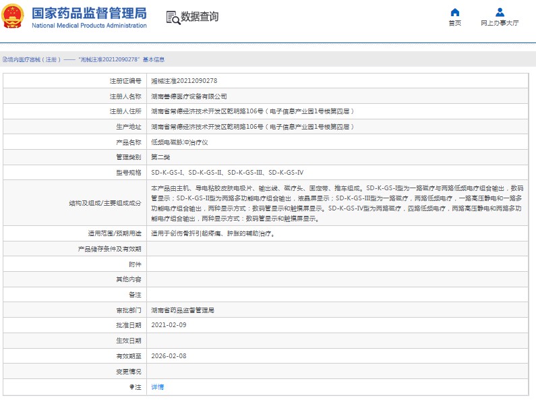The height and width of the screenshot is (400, 536).
Task: Click the 其他内容 row label
Action: [x=129, y=279]
